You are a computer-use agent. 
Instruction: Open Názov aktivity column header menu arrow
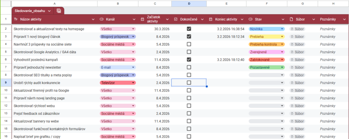tap(93, 19)
